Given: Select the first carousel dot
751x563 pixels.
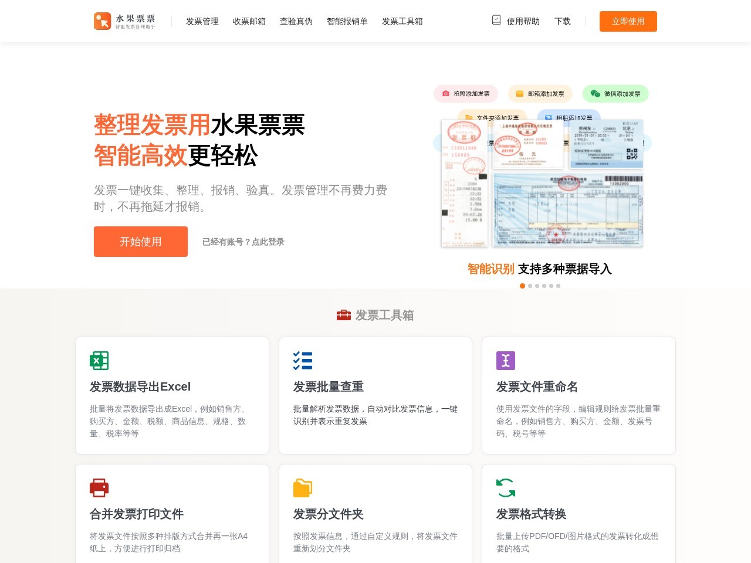Looking at the screenshot, I should click(x=523, y=286).
